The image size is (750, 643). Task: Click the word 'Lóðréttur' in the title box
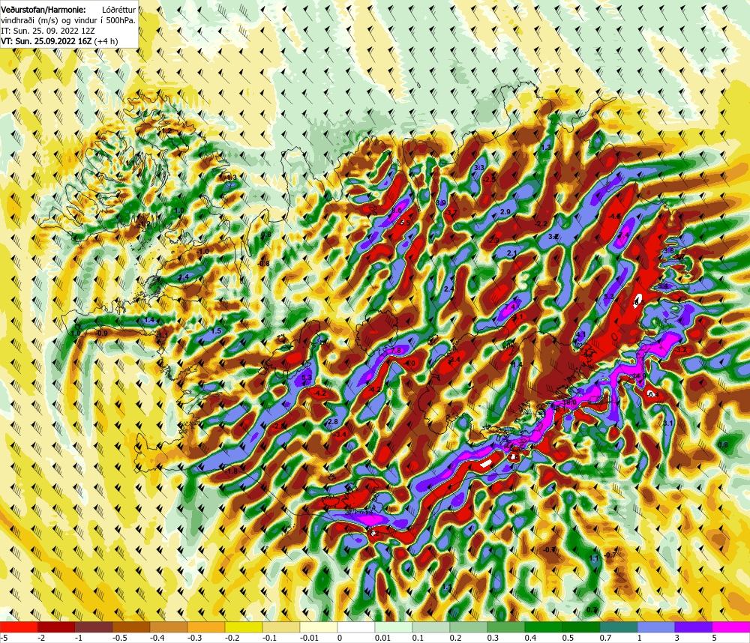(118, 9)
